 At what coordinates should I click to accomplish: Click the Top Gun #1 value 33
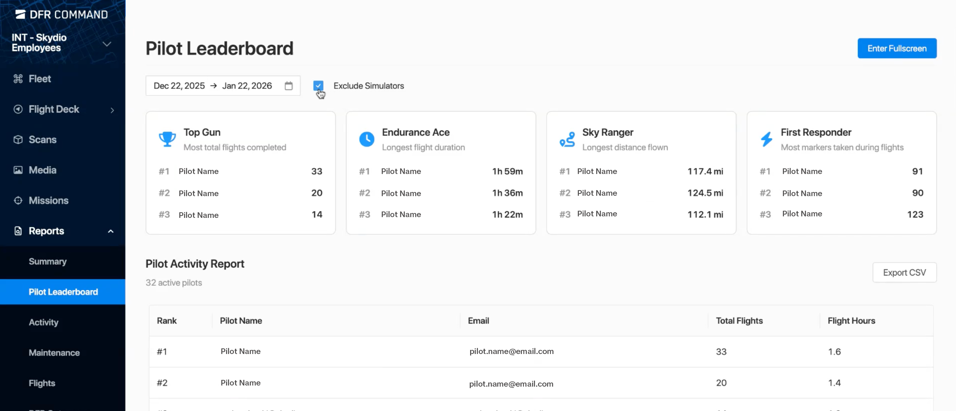[317, 171]
